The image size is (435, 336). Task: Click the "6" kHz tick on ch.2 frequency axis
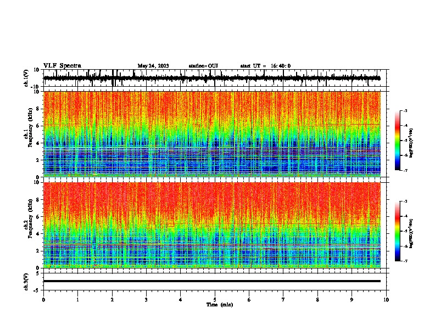click(x=38, y=217)
